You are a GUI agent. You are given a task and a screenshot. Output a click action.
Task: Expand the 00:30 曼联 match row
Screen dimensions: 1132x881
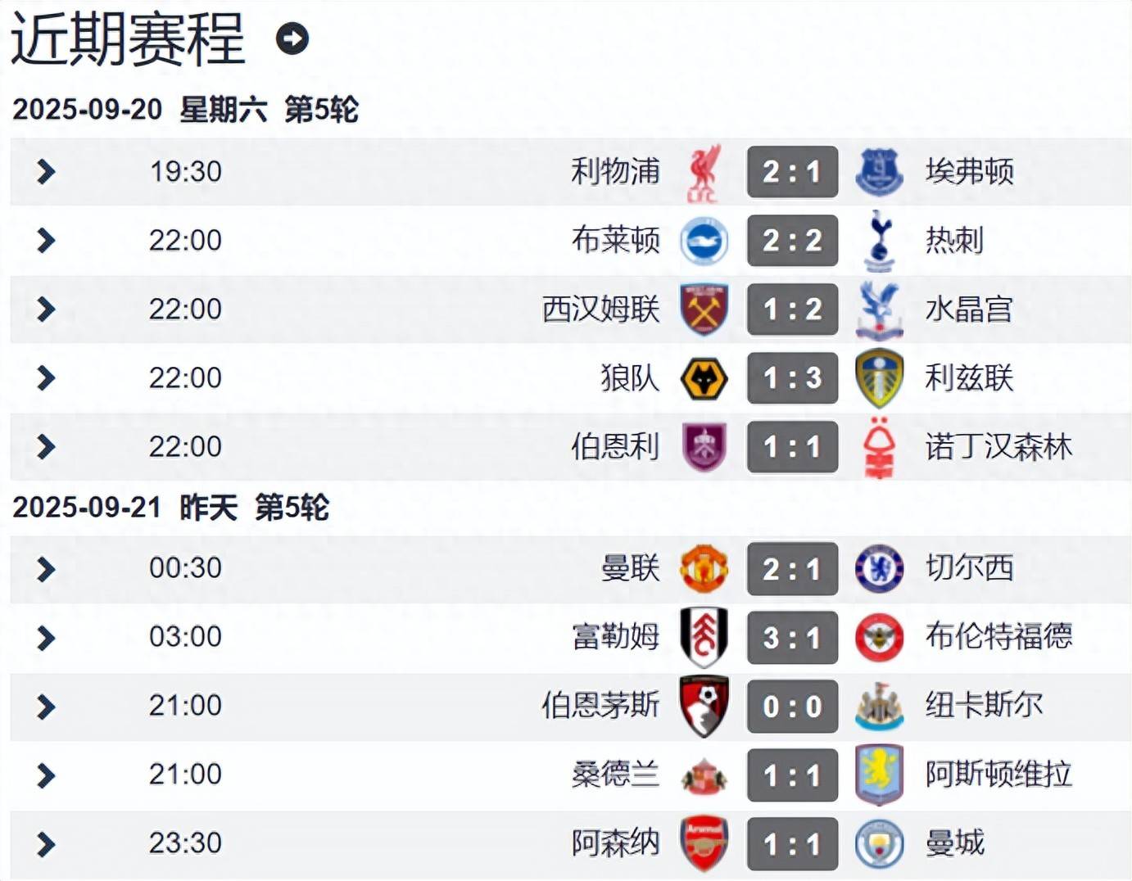click(x=47, y=568)
